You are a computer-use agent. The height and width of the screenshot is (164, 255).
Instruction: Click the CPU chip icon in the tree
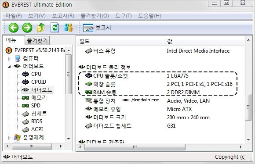point(25,74)
